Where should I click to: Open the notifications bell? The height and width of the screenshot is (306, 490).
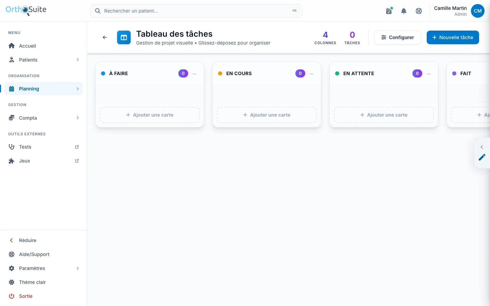(x=404, y=11)
